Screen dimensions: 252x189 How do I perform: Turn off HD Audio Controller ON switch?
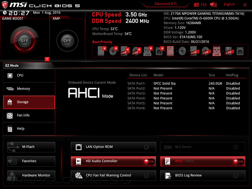click(x=149, y=161)
